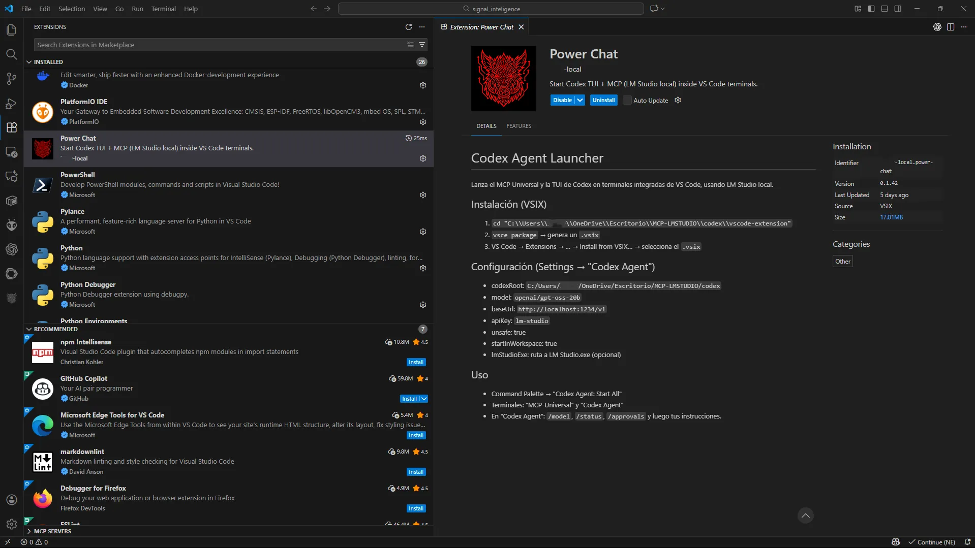Click the refresh extensions icon
Image resolution: width=975 pixels, height=548 pixels.
[x=408, y=27]
